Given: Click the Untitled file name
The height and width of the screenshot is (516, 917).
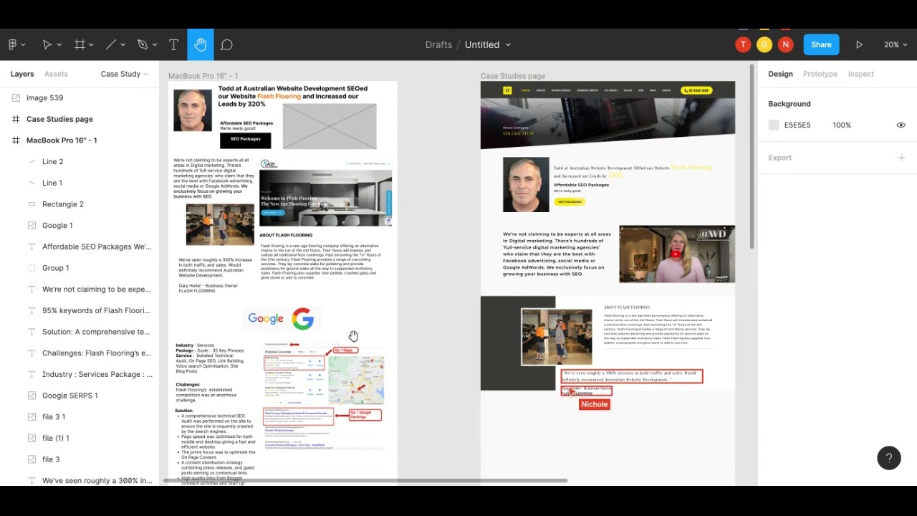Looking at the screenshot, I should 482,44.
